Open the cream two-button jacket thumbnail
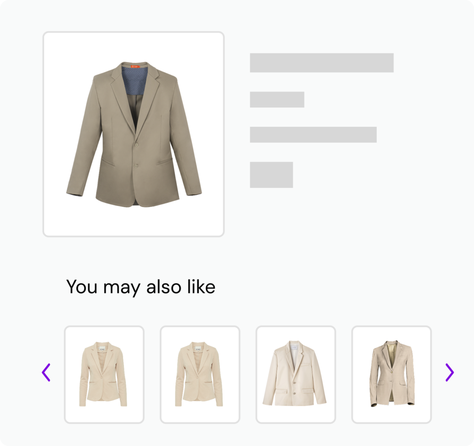 [x=295, y=374]
